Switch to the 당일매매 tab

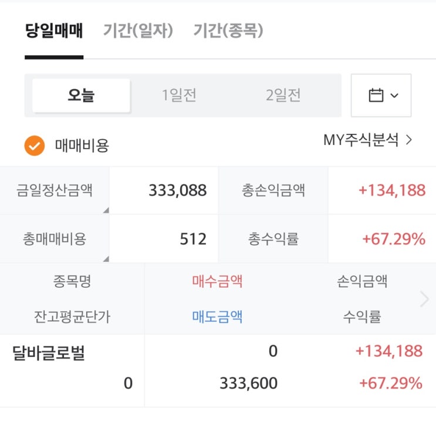[x=54, y=31]
